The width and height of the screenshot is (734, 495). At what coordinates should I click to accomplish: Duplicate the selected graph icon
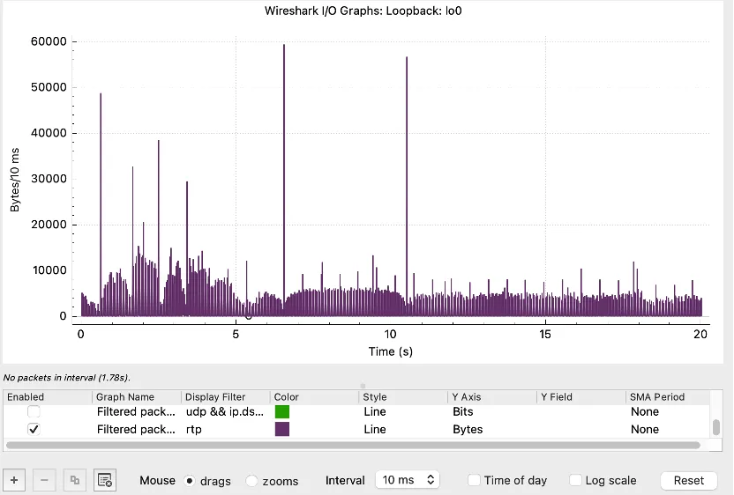(74, 480)
